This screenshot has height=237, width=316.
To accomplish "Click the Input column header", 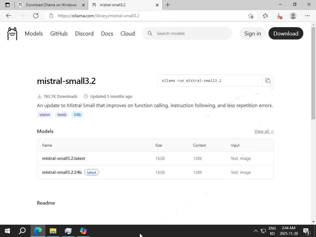I will coord(235,145).
